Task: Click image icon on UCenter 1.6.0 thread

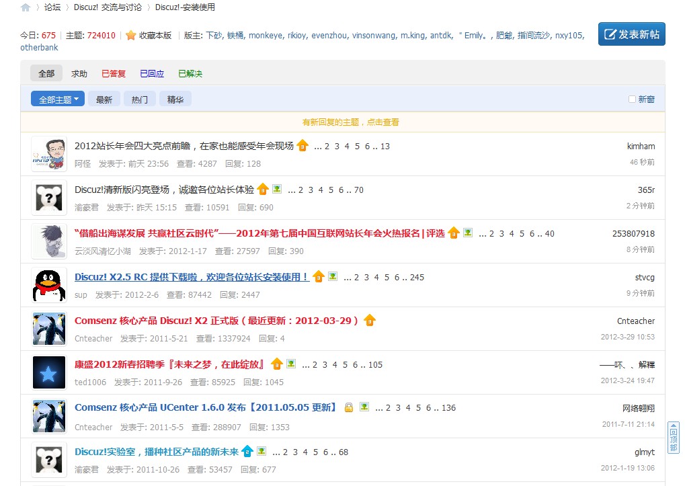Action: tap(364, 407)
